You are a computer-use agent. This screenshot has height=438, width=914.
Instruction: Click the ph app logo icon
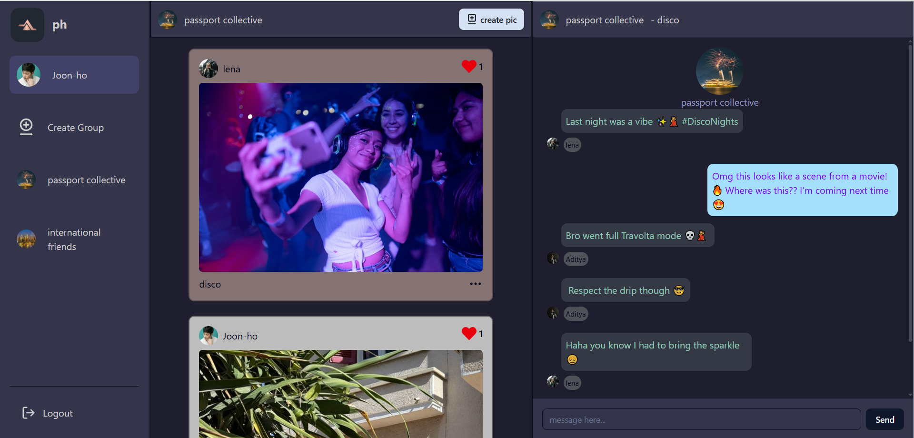tap(28, 25)
